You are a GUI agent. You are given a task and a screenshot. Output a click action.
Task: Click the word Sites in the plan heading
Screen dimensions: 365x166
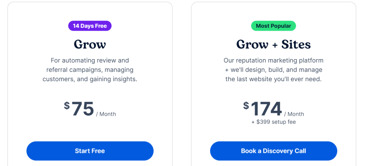point(296,45)
